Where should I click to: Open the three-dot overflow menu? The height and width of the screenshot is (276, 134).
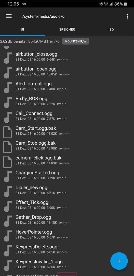pos(127,16)
